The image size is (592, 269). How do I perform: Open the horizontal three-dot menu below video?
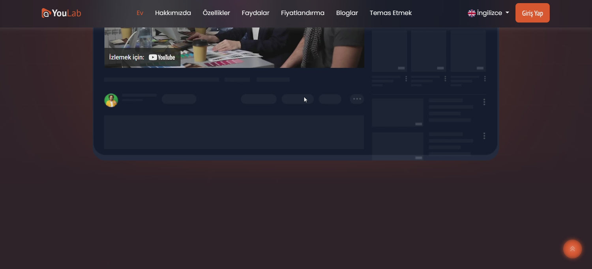pyautogui.click(x=357, y=99)
